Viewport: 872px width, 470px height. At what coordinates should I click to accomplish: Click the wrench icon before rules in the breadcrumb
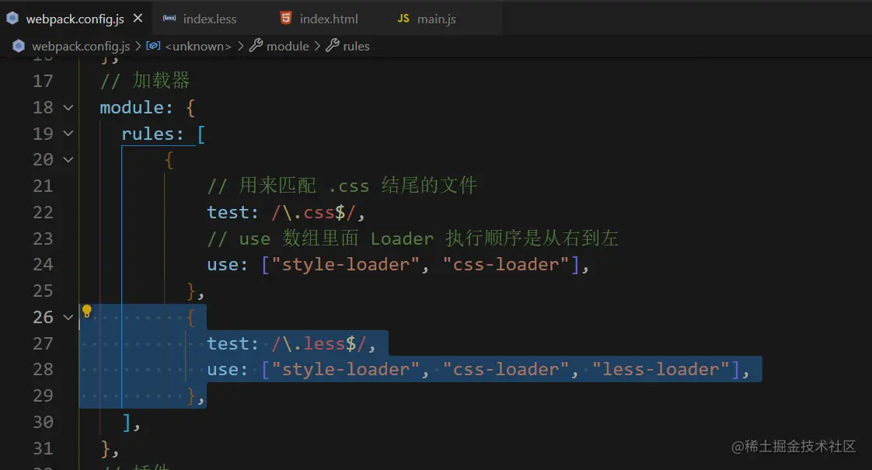(x=332, y=46)
